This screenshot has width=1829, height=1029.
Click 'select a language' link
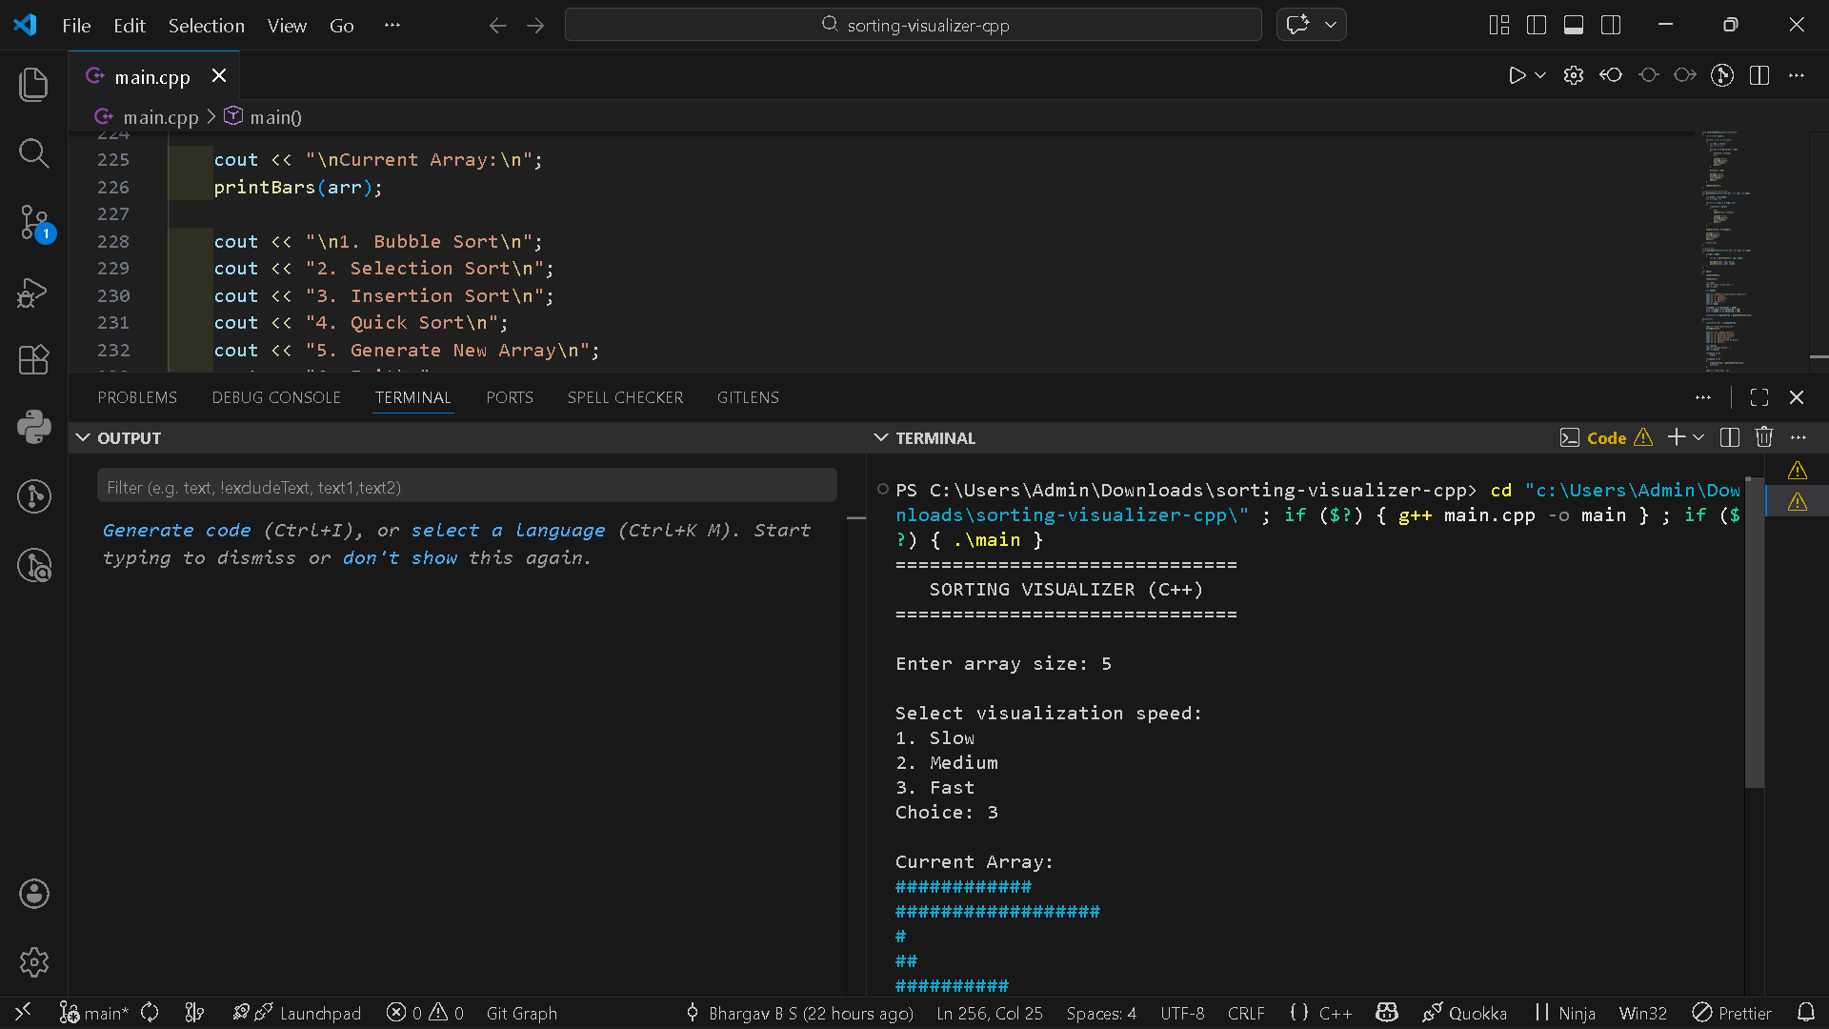[x=509, y=530]
